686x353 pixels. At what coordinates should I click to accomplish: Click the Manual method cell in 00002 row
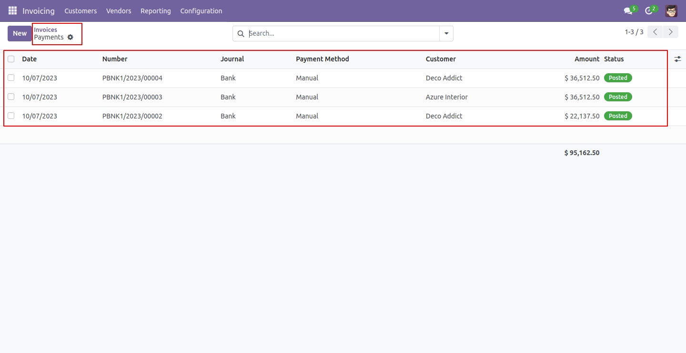click(x=307, y=116)
